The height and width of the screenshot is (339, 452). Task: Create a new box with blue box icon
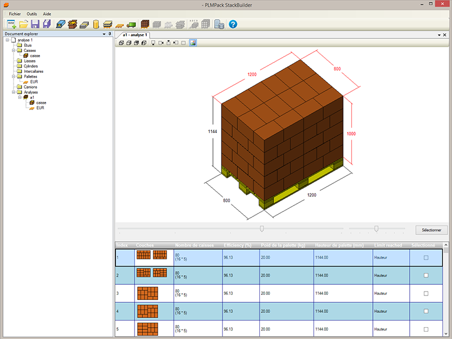point(61,24)
